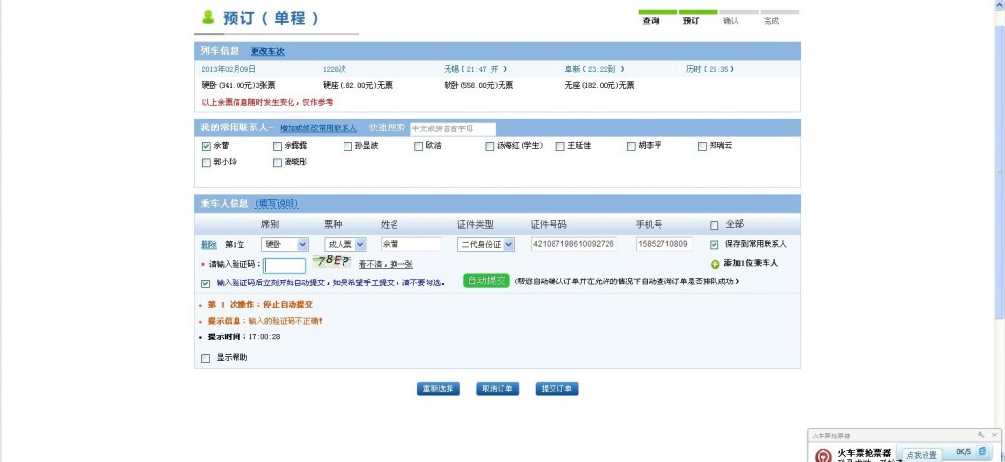Screen dimensions: 1005x462
Task: Click the 点我设置 button in popup
Action: [x=923, y=455]
